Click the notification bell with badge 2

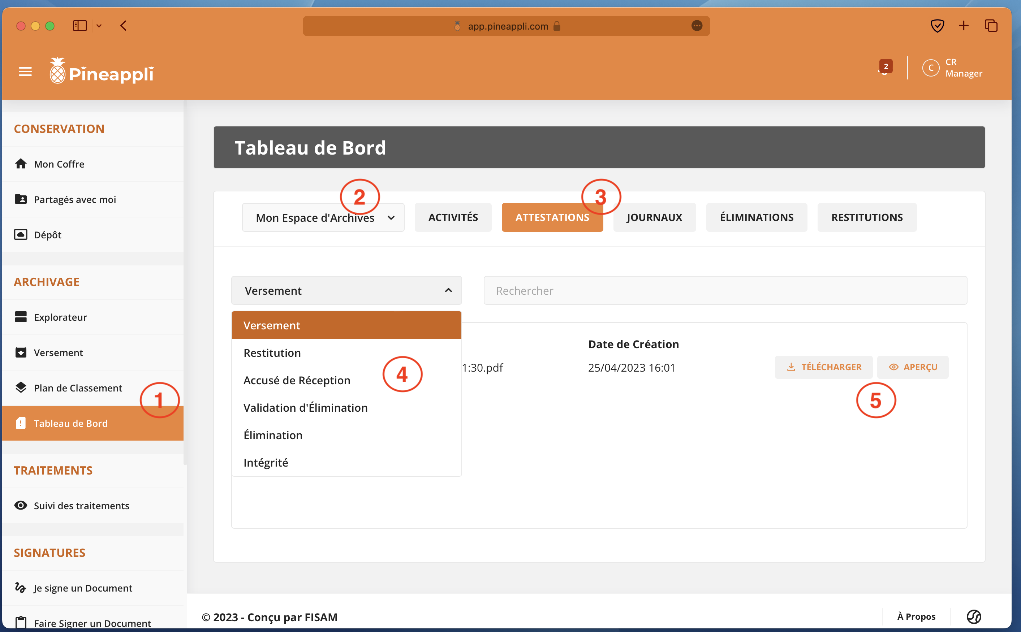click(884, 68)
